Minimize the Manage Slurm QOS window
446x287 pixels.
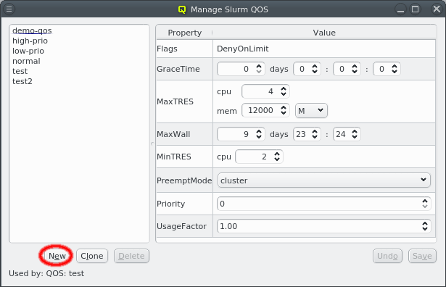pos(400,9)
